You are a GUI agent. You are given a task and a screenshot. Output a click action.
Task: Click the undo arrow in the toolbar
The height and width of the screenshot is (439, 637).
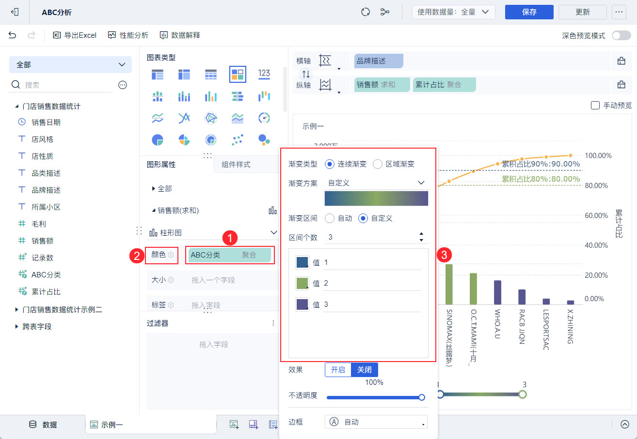point(13,35)
